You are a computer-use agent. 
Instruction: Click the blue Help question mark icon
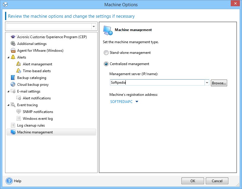coord(9,181)
